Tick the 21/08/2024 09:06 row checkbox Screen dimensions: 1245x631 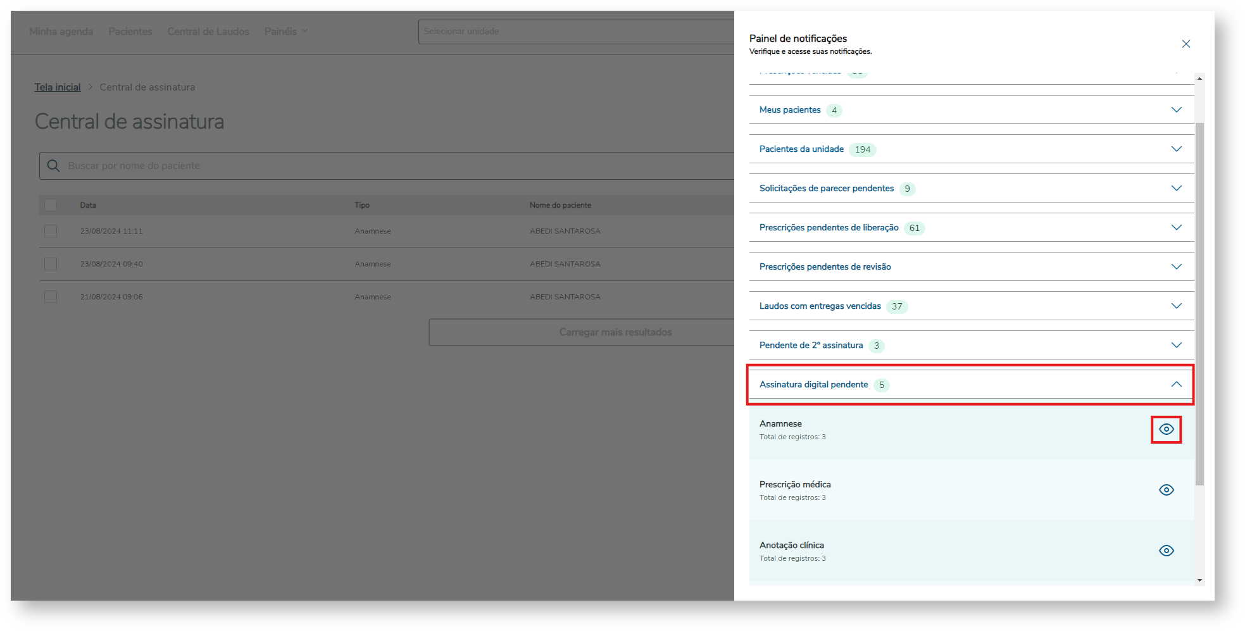pyautogui.click(x=51, y=297)
